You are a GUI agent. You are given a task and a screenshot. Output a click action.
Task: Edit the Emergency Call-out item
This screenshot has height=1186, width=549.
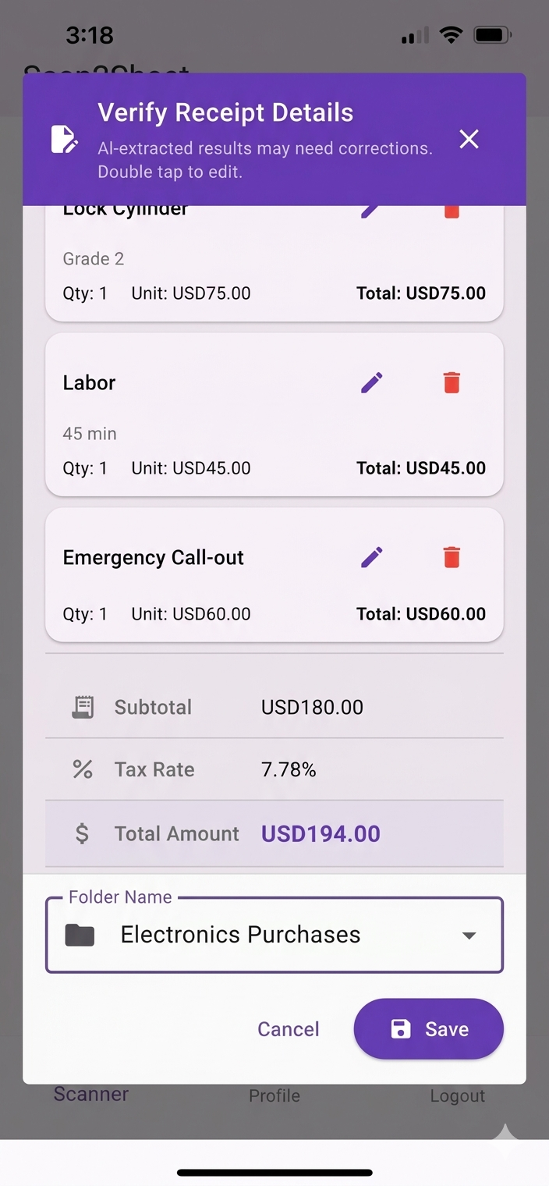coord(372,557)
